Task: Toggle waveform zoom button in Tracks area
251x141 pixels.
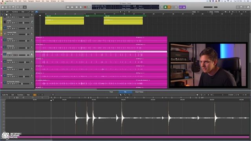Action: tap(226, 12)
